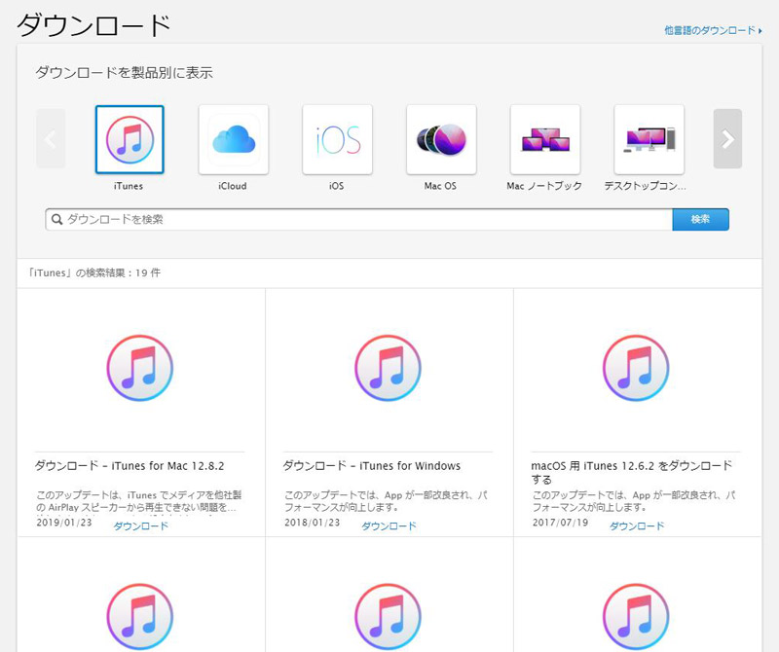Click the blue 検索 button

700,220
